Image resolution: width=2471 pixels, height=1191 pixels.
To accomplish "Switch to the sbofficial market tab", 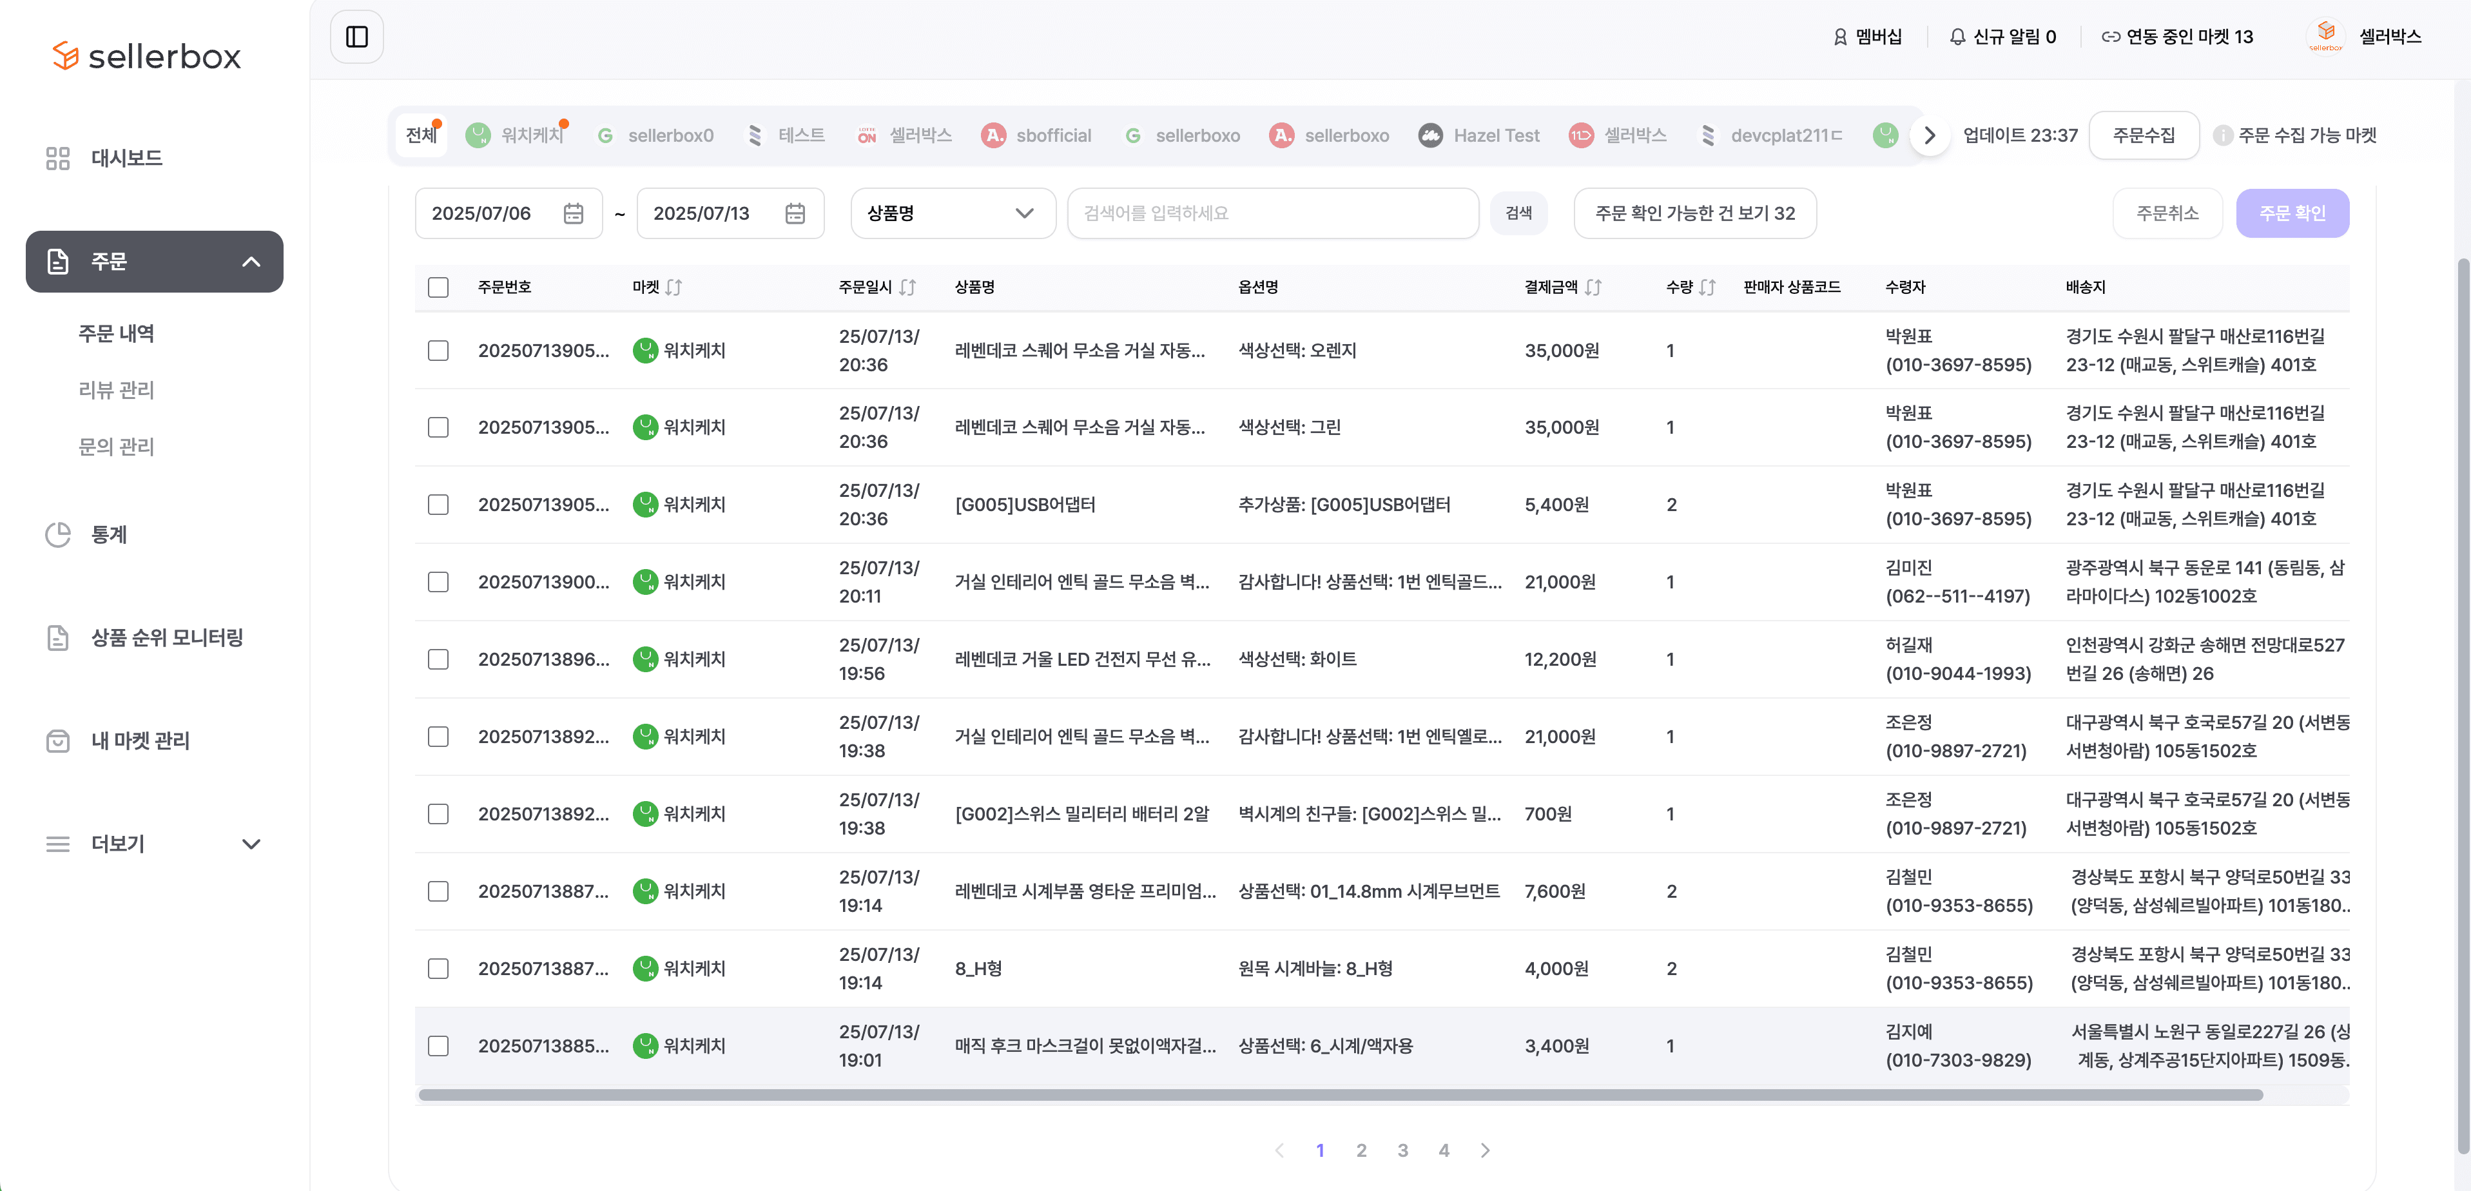I will coord(1036,135).
